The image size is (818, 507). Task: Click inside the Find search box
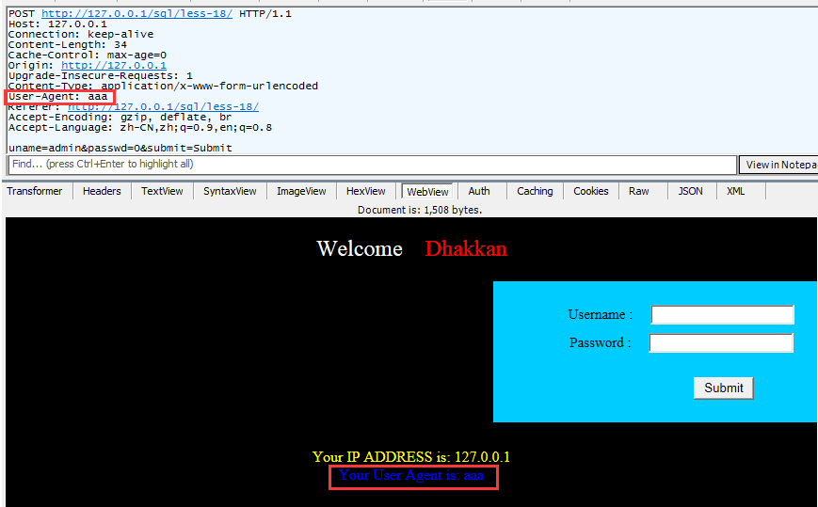pos(372,165)
